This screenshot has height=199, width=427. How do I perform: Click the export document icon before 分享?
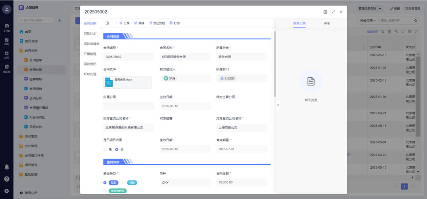point(107,23)
